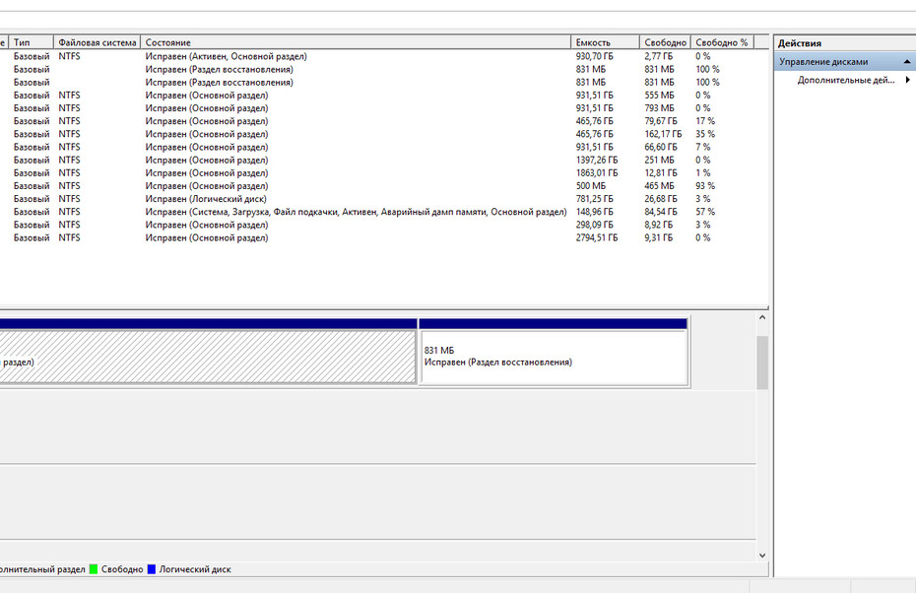
Task: Click the 35 % free percentage cell
Action: coord(705,134)
